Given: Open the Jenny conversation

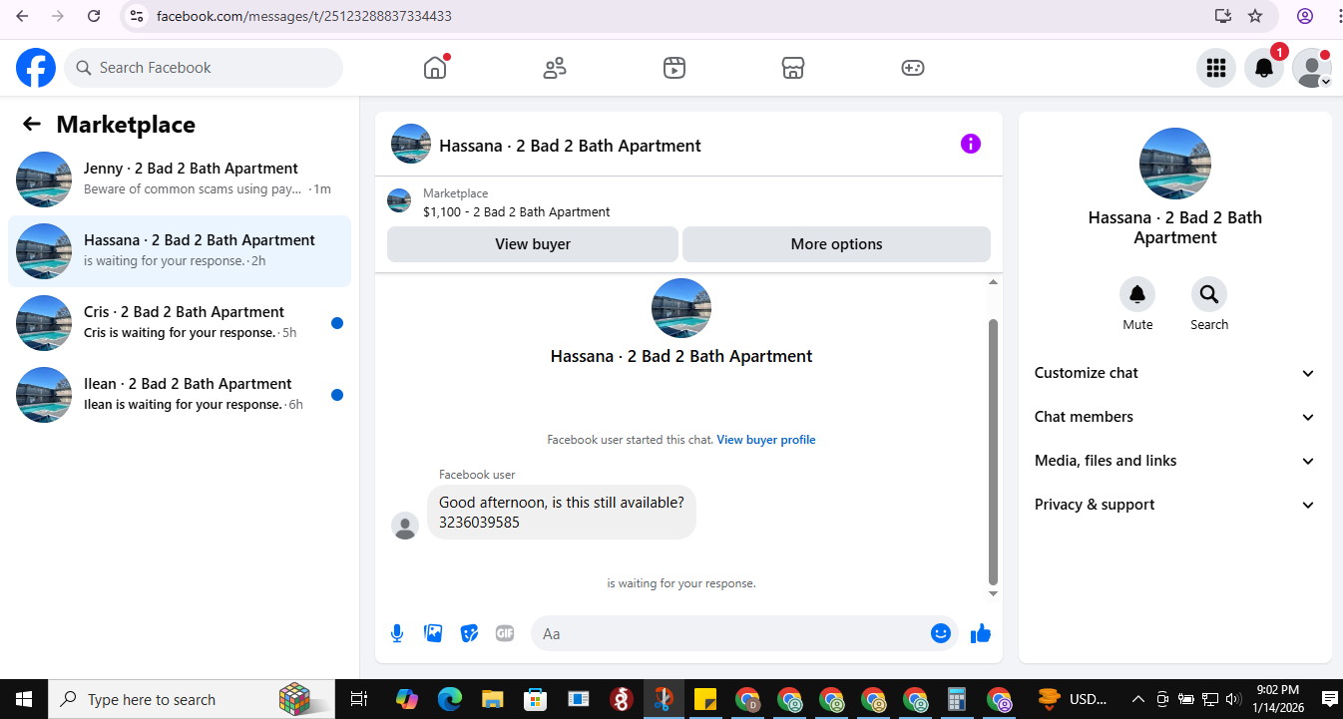Looking at the screenshot, I should pyautogui.click(x=180, y=180).
